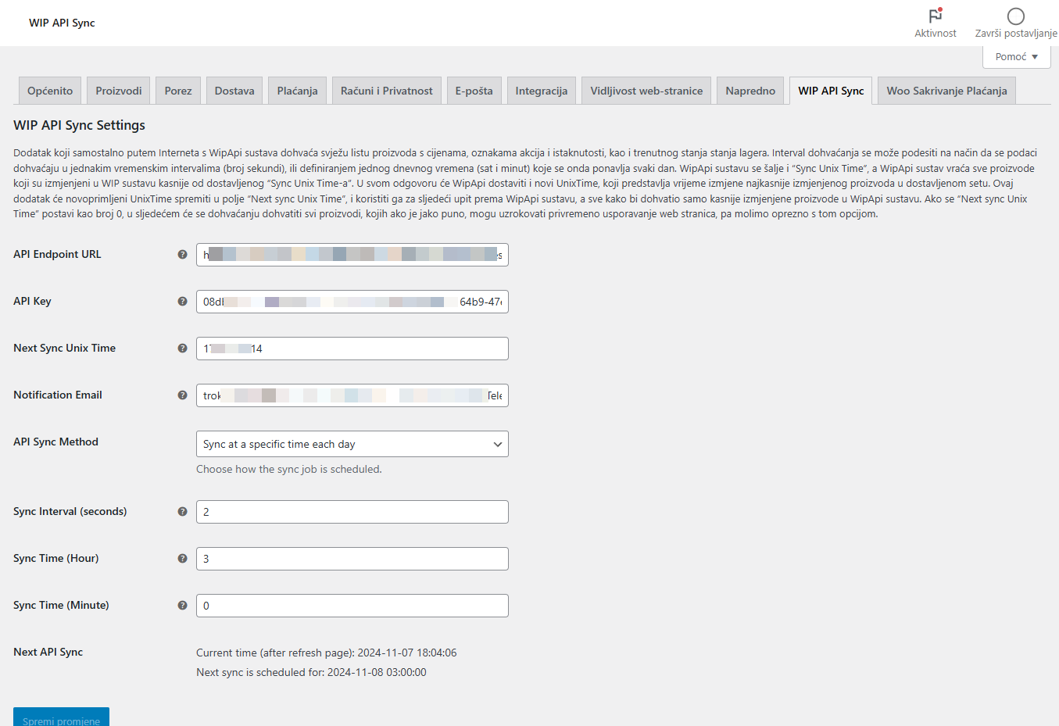1059x726 pixels.
Task: Click into the Sync Time (Hour) field
Action: 352,559
